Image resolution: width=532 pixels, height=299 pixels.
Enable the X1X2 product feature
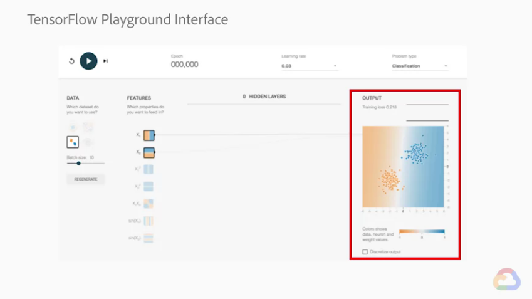click(149, 204)
